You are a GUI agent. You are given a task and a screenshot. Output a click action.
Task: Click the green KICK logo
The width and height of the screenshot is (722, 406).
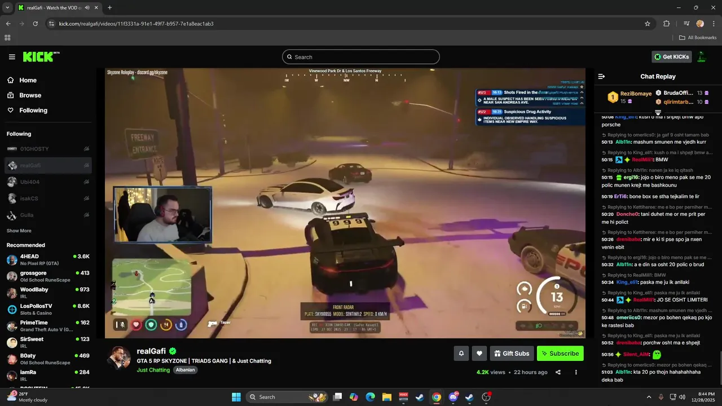(41, 56)
